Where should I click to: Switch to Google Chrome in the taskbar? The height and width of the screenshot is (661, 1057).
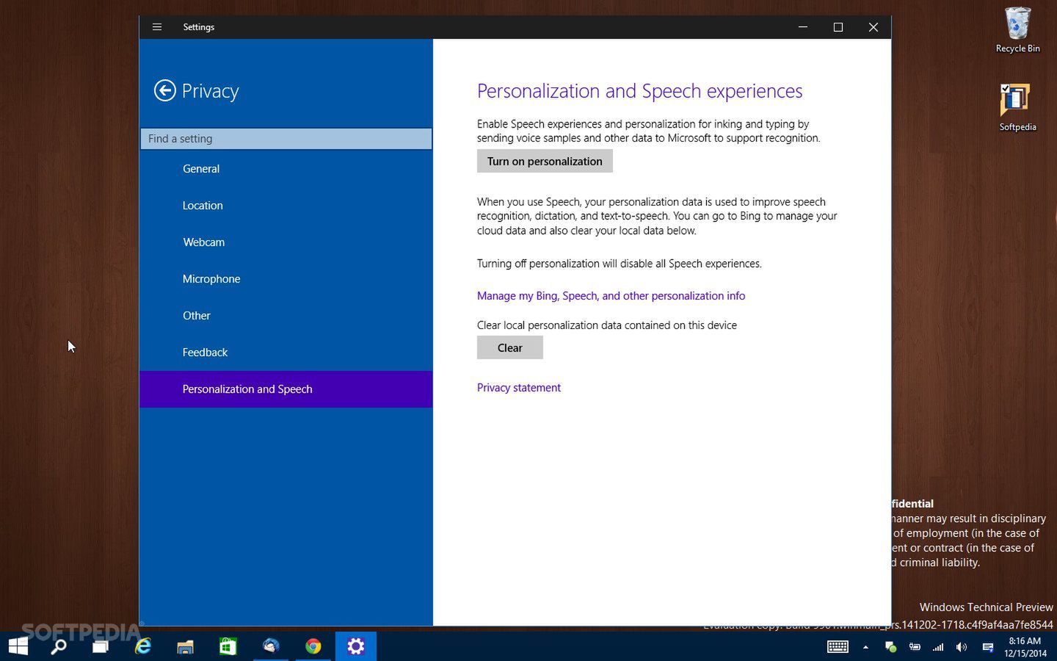(x=313, y=646)
